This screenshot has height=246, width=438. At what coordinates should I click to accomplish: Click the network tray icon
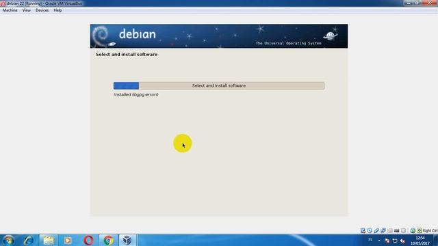click(395, 241)
